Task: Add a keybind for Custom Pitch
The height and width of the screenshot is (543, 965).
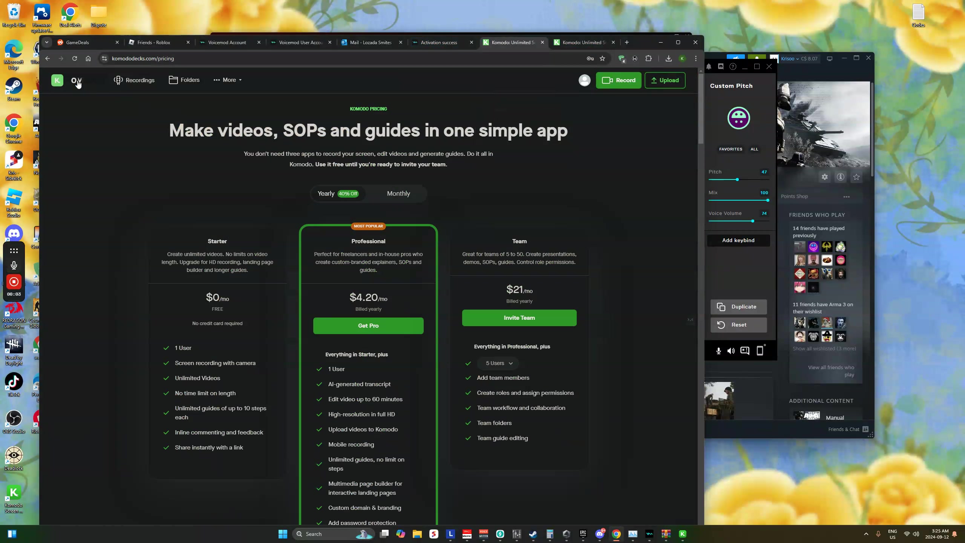Action: point(738,241)
